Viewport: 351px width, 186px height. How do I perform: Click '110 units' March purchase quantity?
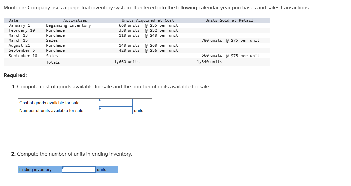click(129, 35)
